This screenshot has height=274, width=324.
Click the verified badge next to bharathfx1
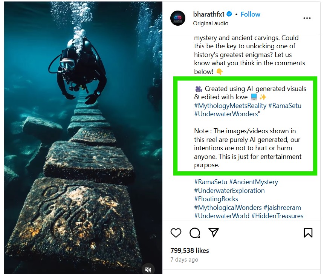(x=229, y=14)
